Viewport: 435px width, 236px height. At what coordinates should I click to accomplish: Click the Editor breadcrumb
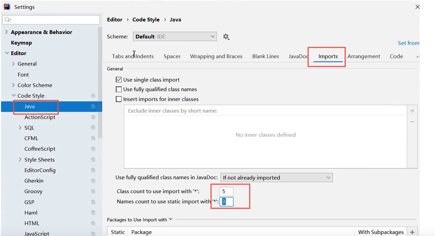[114, 20]
